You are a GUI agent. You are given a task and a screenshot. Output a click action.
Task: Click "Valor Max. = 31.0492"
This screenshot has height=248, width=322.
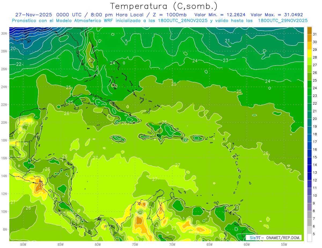tap(277, 15)
